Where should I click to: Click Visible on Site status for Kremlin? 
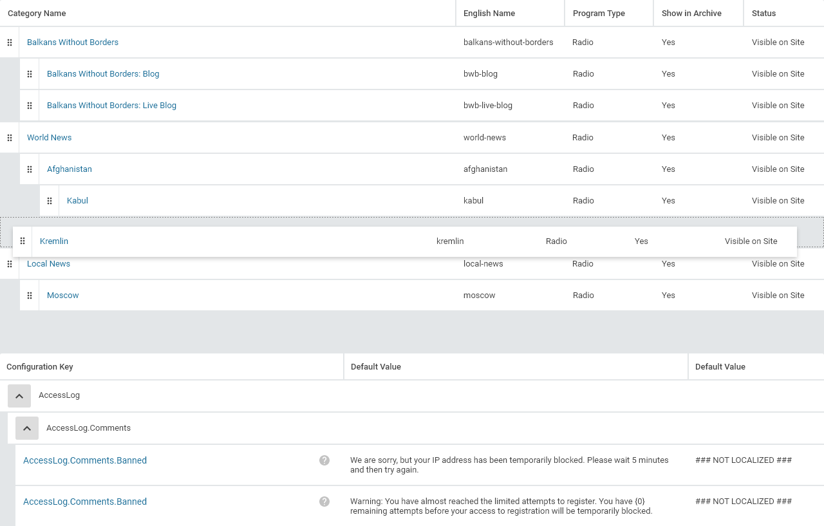point(751,241)
